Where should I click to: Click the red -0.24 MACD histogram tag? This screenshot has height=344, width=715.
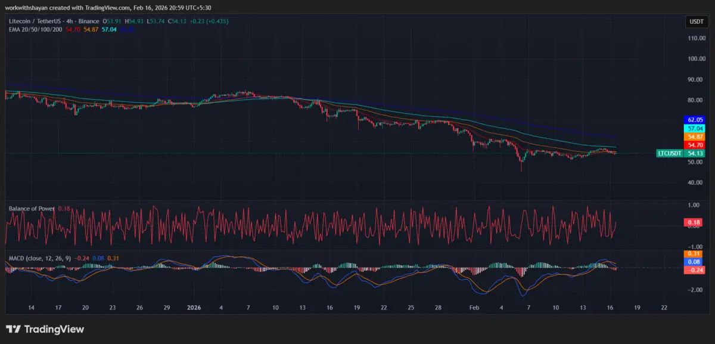695,269
